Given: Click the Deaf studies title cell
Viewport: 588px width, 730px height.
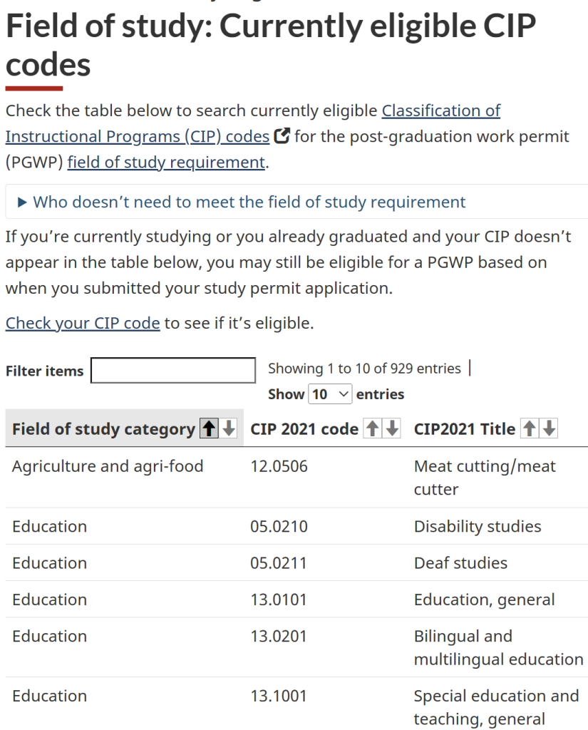Looking at the screenshot, I should 460,563.
